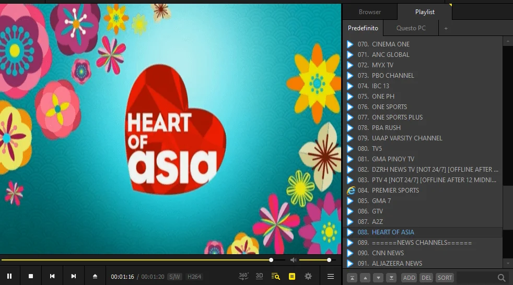This screenshot has height=285, width=513.
Task: Click the DEL playlist button
Action: pos(426,278)
